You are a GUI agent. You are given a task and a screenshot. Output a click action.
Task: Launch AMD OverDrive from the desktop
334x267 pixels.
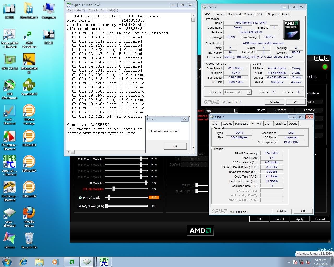pyautogui.click(x=29, y=39)
